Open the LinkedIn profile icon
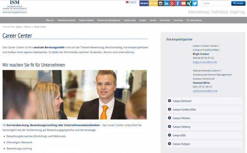Viewport: 247px width, 153px height. [x=166, y=3]
